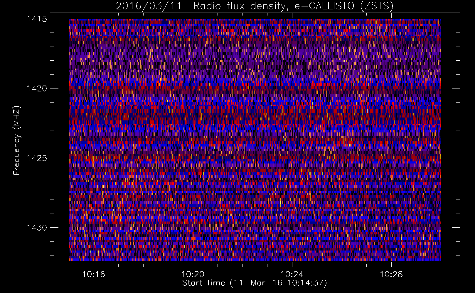The width and height of the screenshot is (475, 293).
Task: Click the plot title '2016/03/11 Radio flux density'
Action: pyautogui.click(x=255, y=6)
